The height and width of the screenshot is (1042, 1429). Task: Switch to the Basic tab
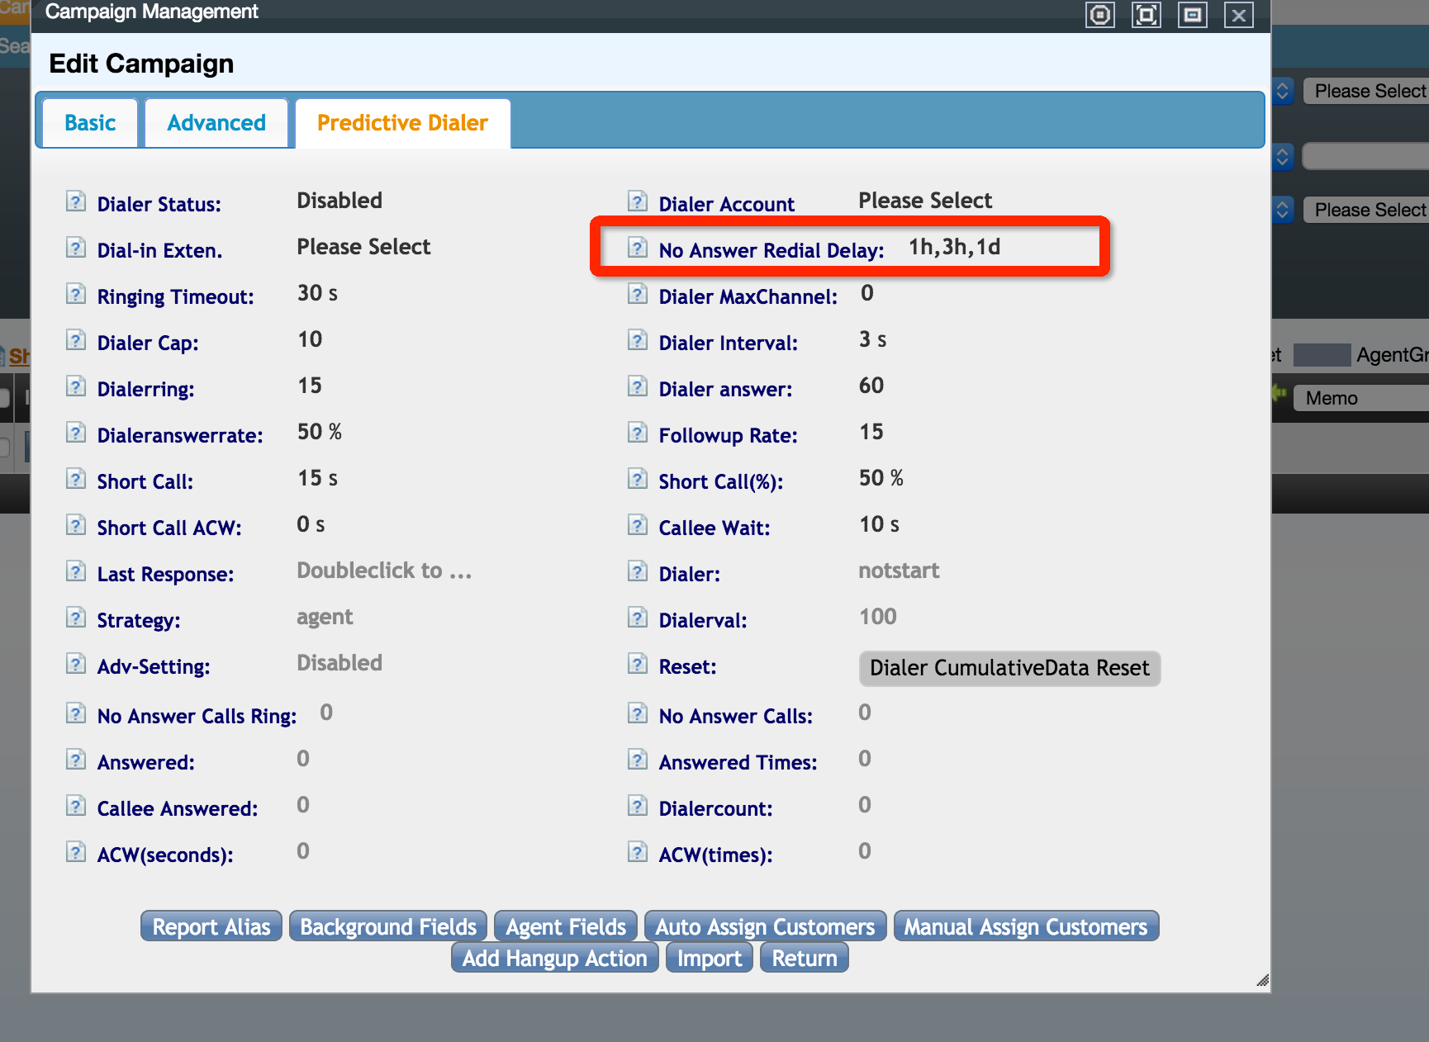(x=90, y=123)
